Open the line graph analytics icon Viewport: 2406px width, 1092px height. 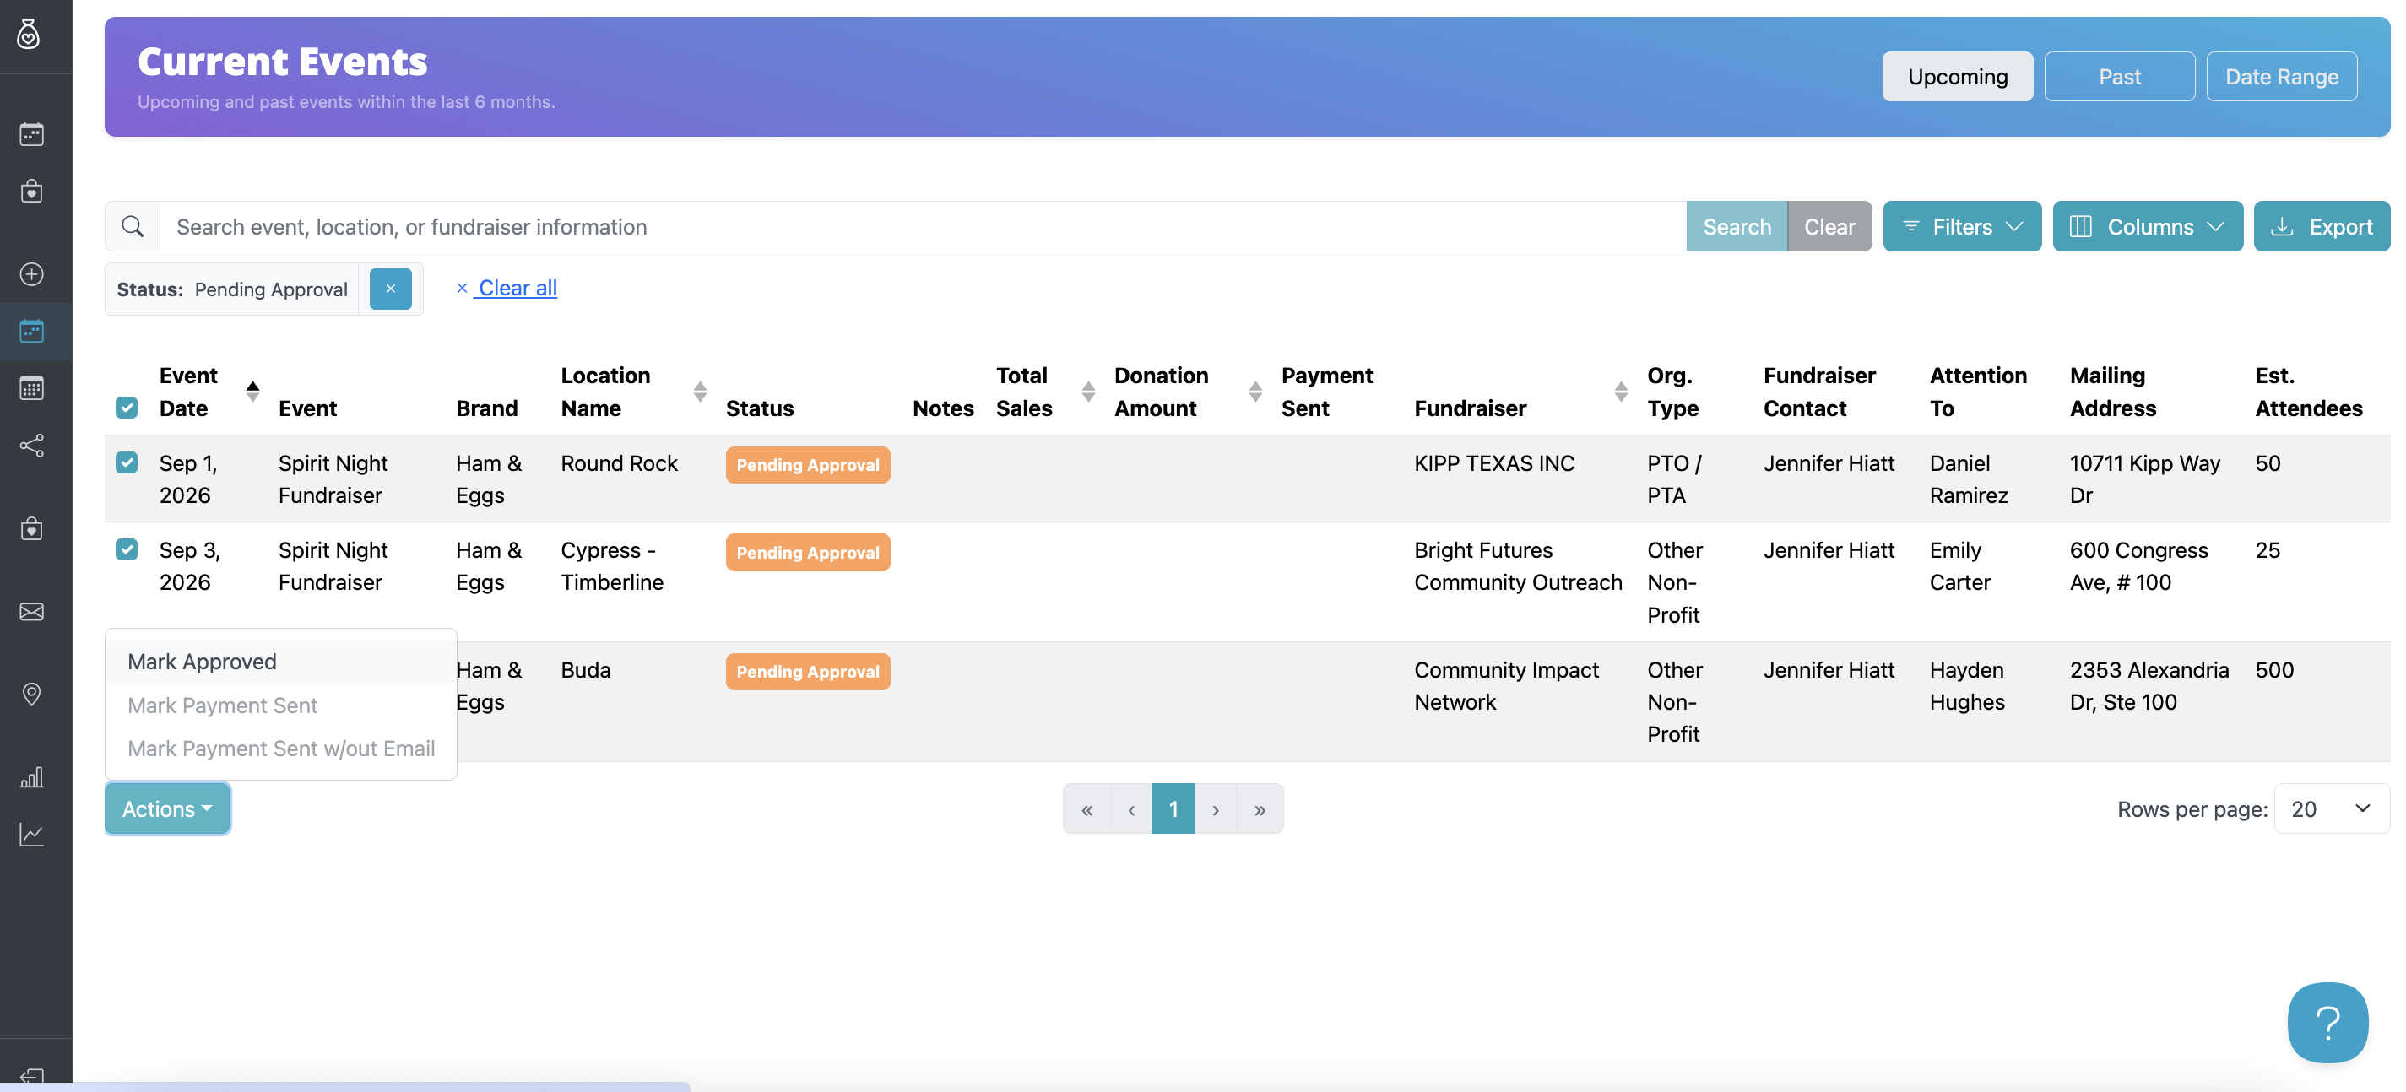[32, 834]
